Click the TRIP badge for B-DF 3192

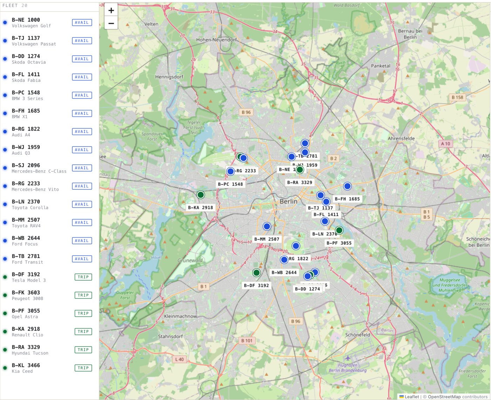pos(83,277)
